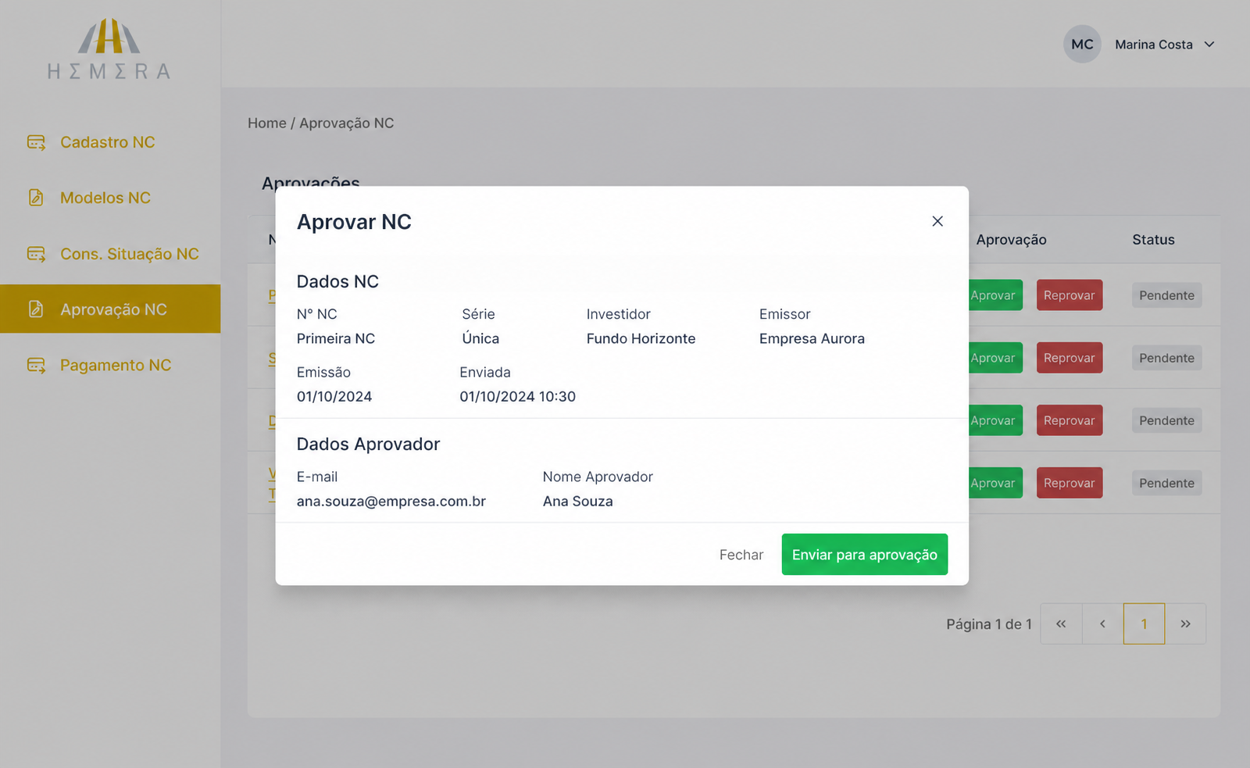Click Reprovar in third table row
Viewport: 1250px width, 768px height.
(x=1070, y=420)
